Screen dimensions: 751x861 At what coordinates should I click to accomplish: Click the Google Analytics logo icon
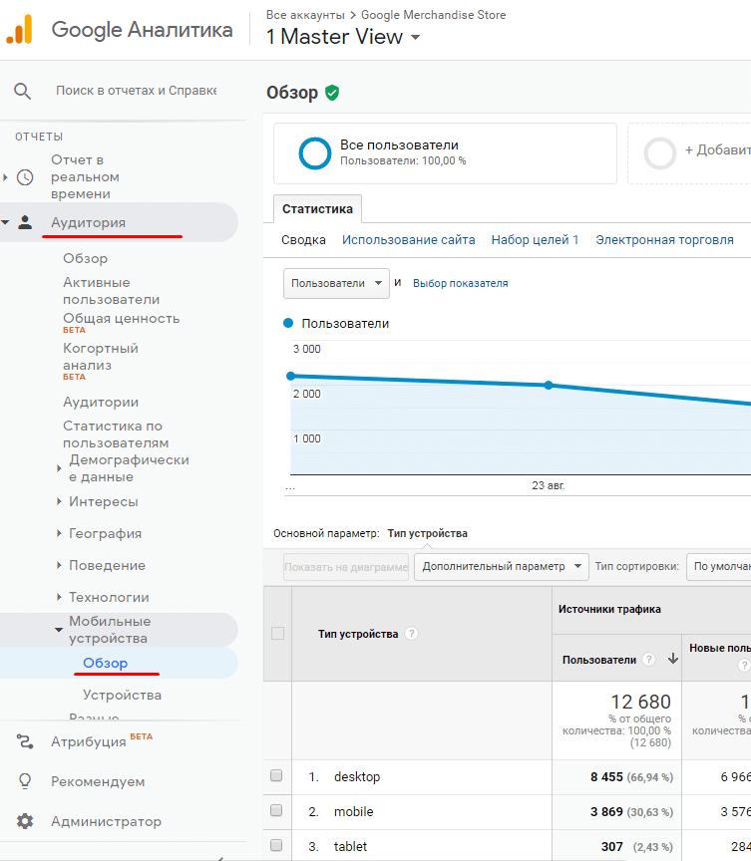click(20, 29)
